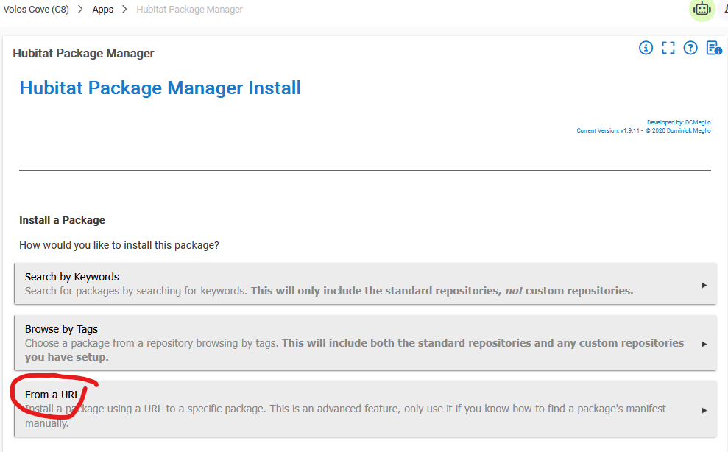
Task: Click the Hubitat Package Manager Install heading
Action: (160, 88)
